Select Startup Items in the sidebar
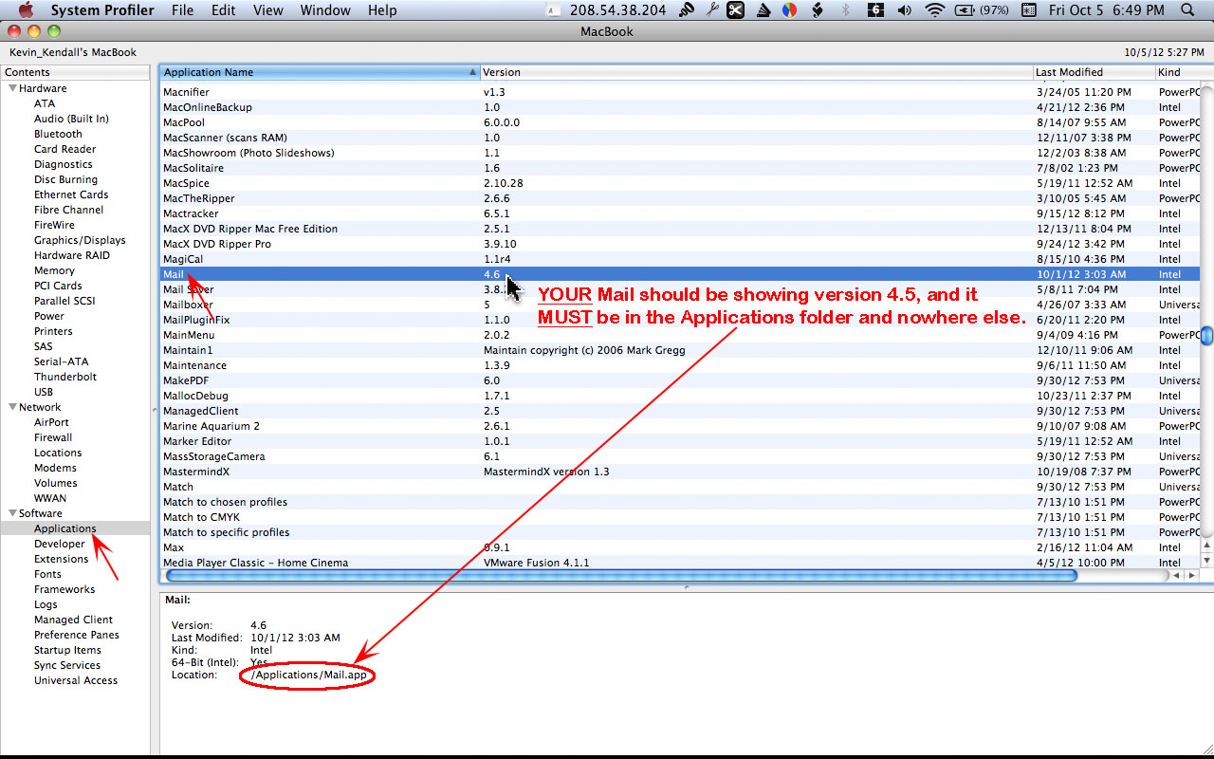The width and height of the screenshot is (1214, 759). coord(67,650)
